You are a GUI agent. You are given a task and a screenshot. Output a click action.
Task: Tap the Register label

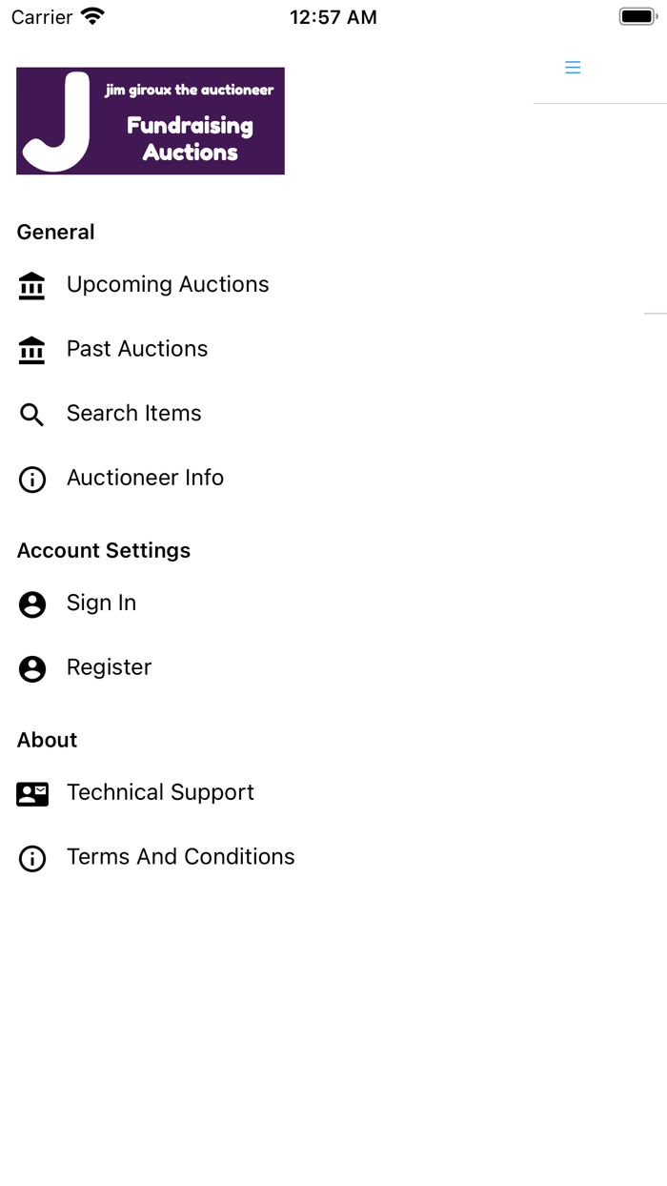tap(109, 667)
